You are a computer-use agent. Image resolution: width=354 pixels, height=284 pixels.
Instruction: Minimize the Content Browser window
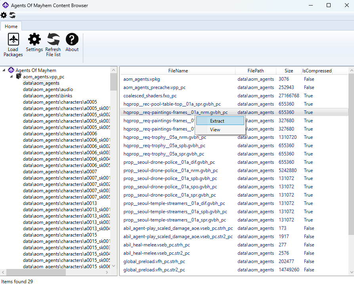point(311,5)
